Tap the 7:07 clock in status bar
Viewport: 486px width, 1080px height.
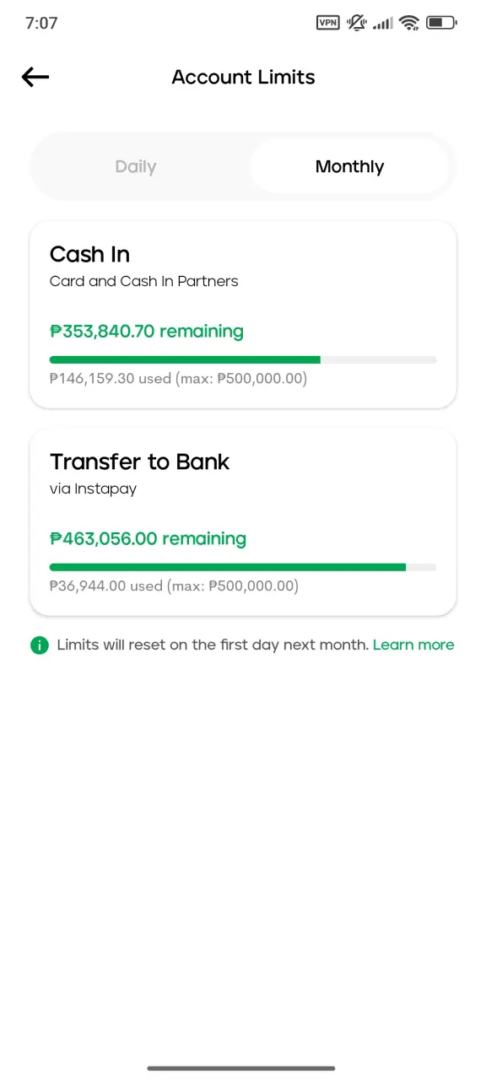pyautogui.click(x=41, y=23)
